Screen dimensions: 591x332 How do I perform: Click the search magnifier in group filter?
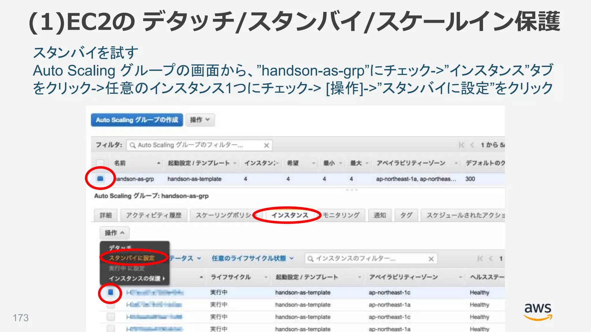pos(132,145)
